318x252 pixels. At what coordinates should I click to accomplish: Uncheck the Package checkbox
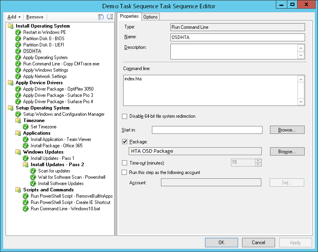[x=125, y=142]
